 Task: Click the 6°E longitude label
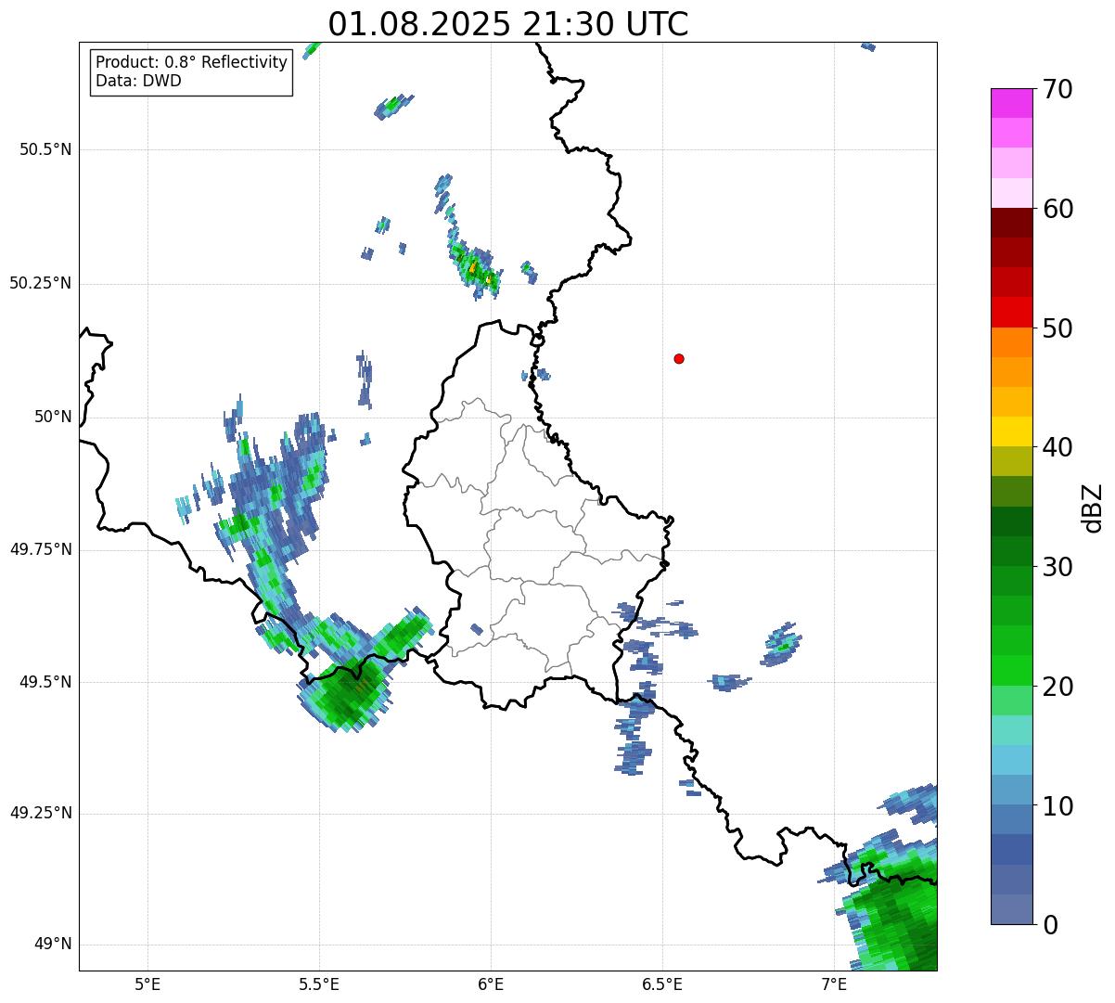pyautogui.click(x=491, y=984)
